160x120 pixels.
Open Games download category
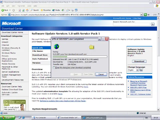click(x=5, y=39)
